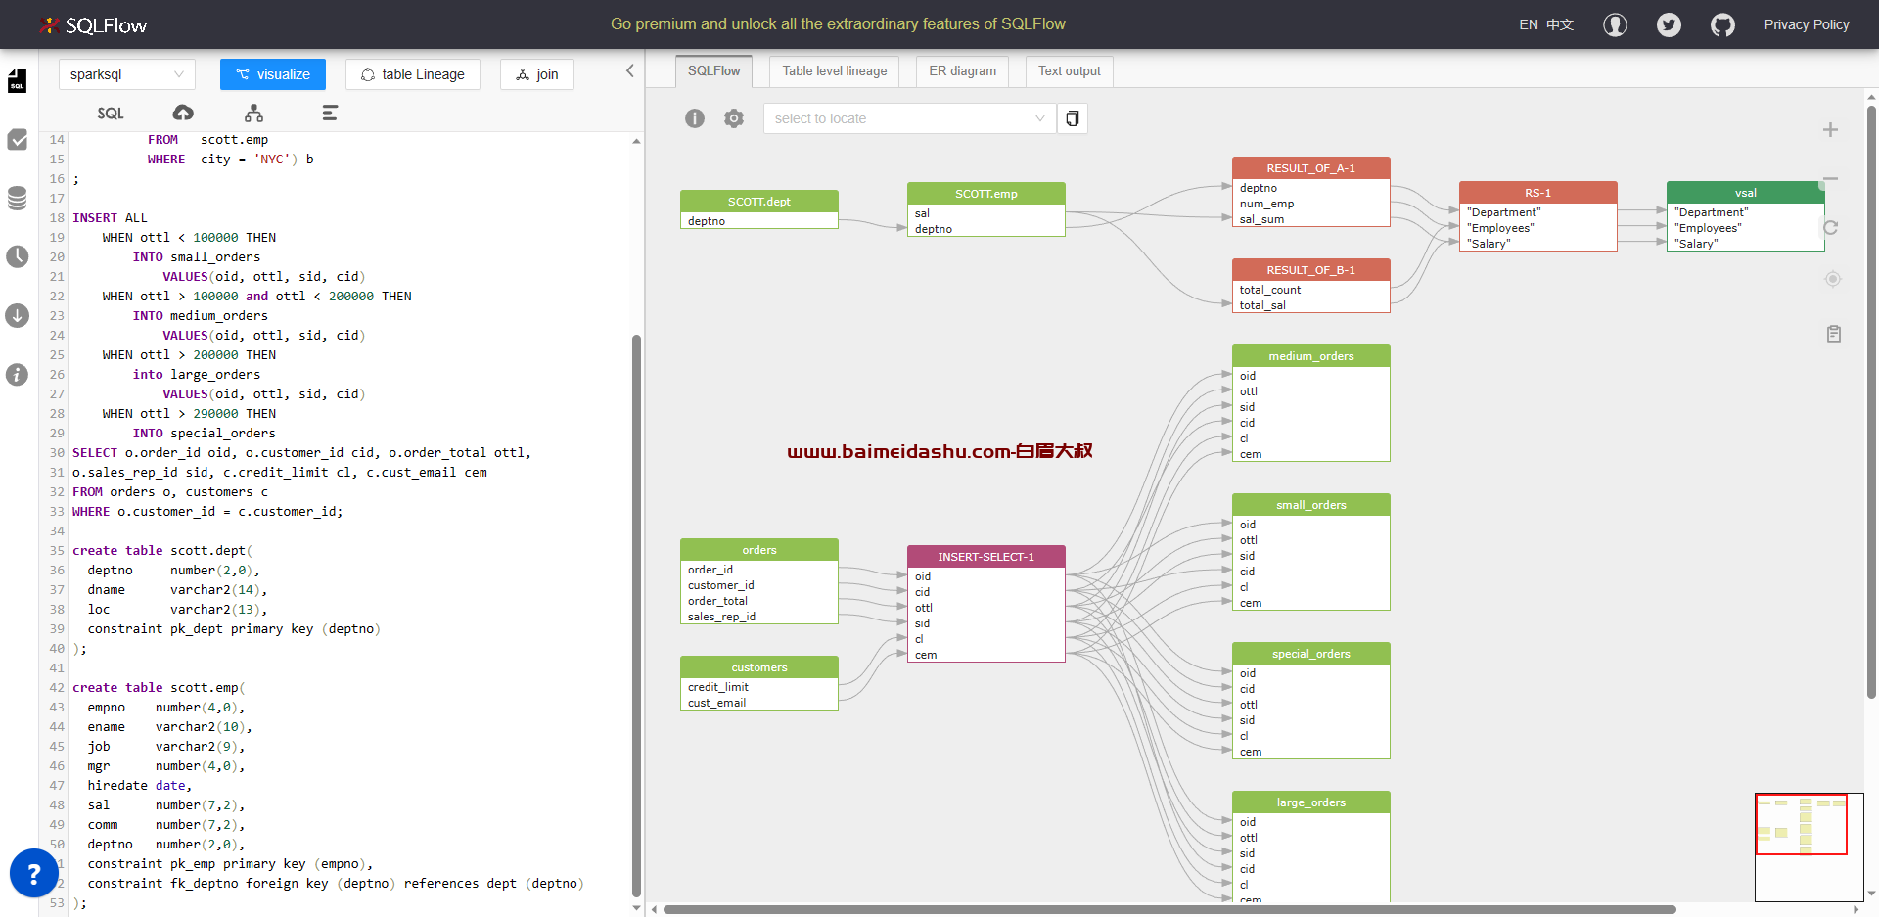Click the diagram vertical scrollbar
The image size is (1879, 917).
pyautogui.click(x=1871, y=401)
